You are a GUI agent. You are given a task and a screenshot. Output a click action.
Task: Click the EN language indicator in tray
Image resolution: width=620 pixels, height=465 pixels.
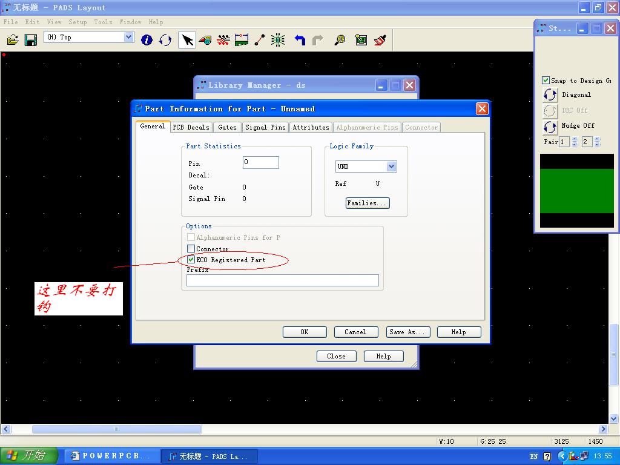pyautogui.click(x=534, y=457)
